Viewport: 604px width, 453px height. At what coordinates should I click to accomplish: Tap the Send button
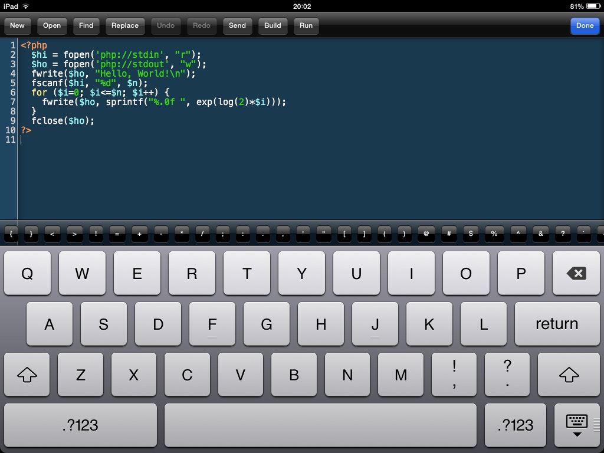237,26
